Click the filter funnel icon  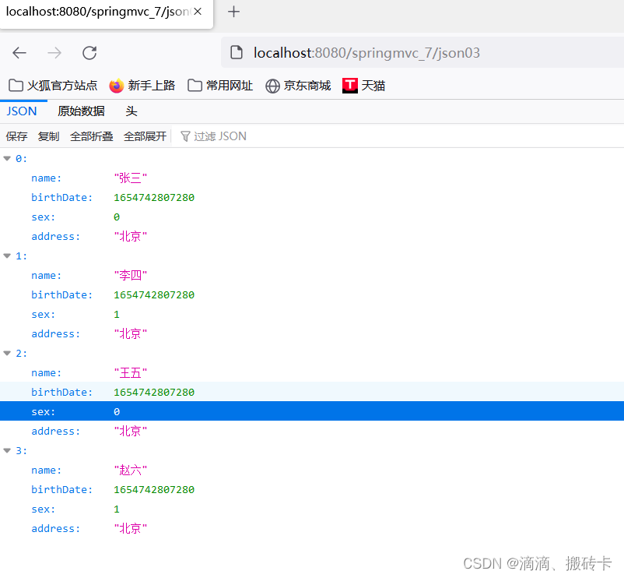pos(186,136)
